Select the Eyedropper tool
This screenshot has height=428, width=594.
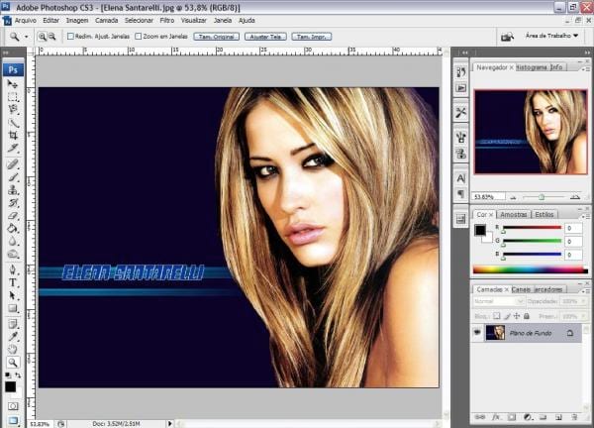tap(13, 337)
